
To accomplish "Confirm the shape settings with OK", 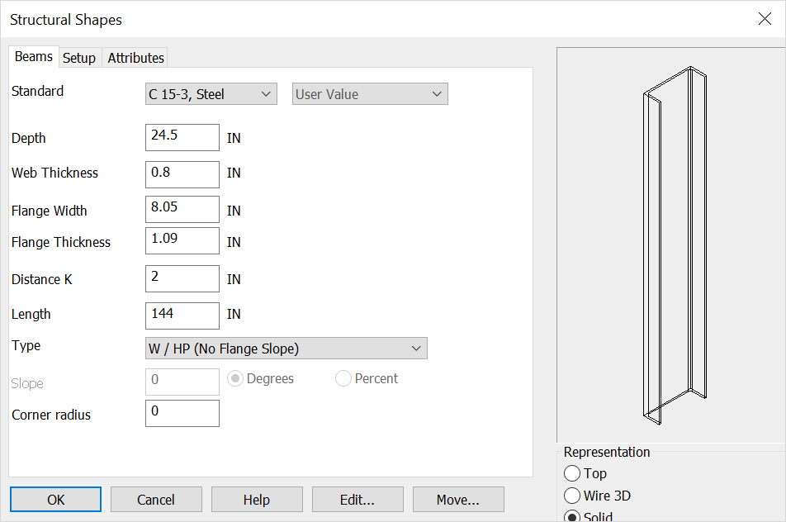I will [55, 499].
